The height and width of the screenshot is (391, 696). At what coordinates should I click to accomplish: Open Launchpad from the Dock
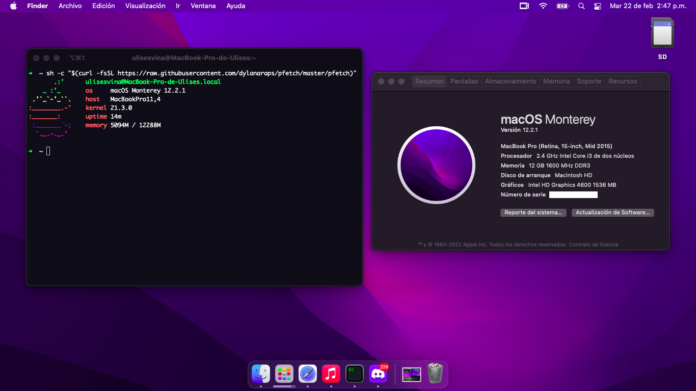(284, 374)
